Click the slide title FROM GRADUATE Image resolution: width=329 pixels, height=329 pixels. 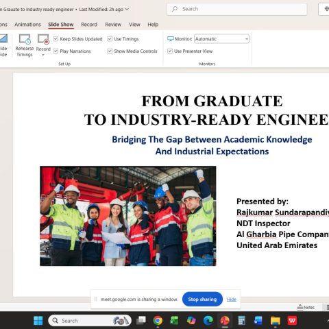(212, 101)
